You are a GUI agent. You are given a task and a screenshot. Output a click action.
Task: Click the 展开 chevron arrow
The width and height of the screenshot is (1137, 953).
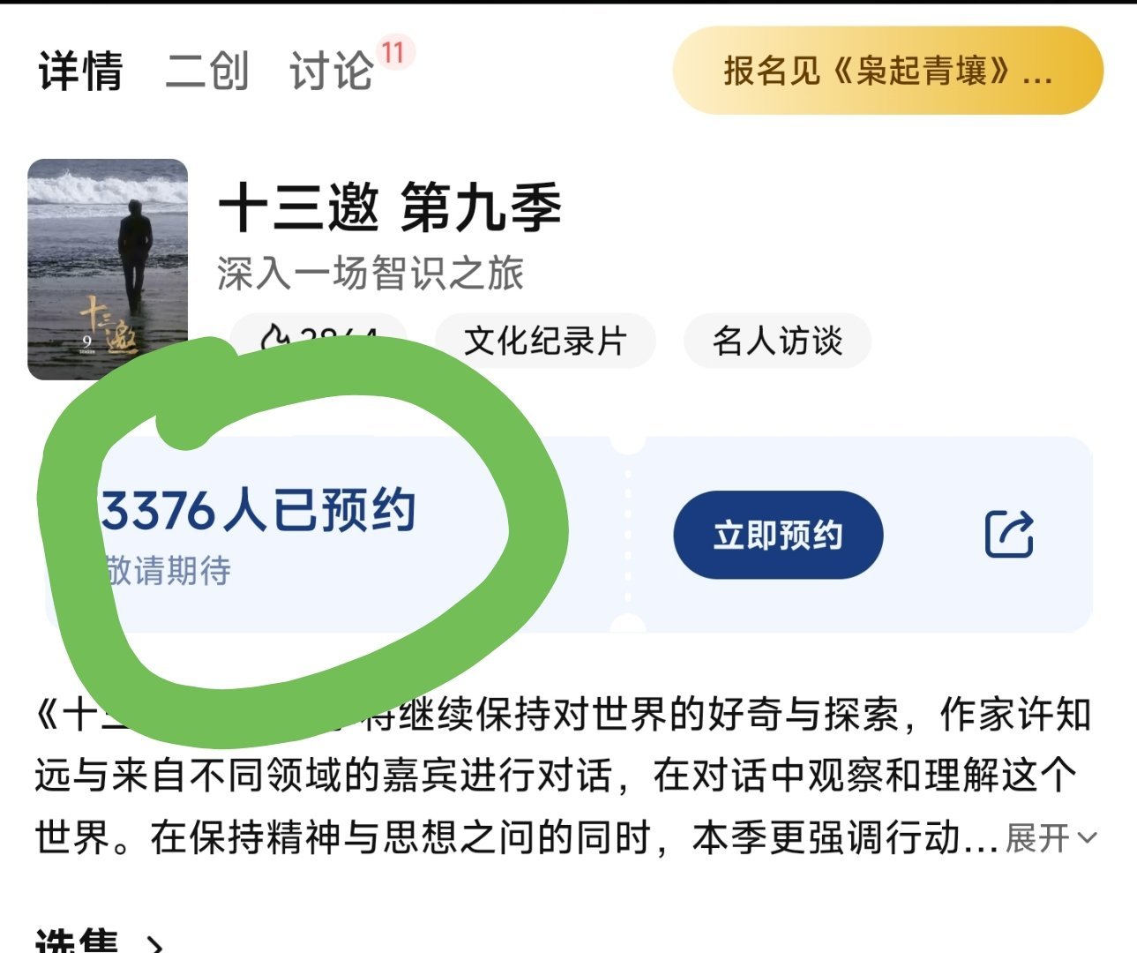(1088, 838)
